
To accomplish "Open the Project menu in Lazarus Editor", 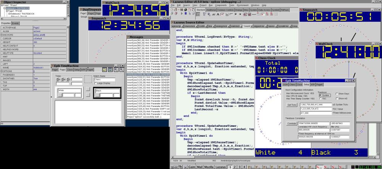I will coord(203,5).
